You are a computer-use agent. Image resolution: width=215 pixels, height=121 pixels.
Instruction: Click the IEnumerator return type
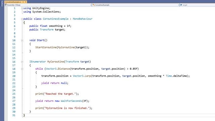tap(38, 62)
